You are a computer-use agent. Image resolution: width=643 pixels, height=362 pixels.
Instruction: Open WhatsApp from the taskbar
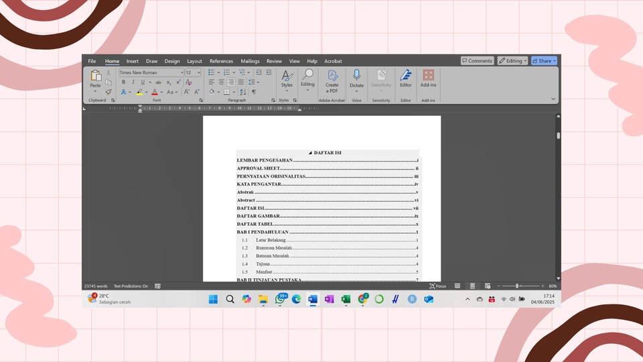[280, 299]
